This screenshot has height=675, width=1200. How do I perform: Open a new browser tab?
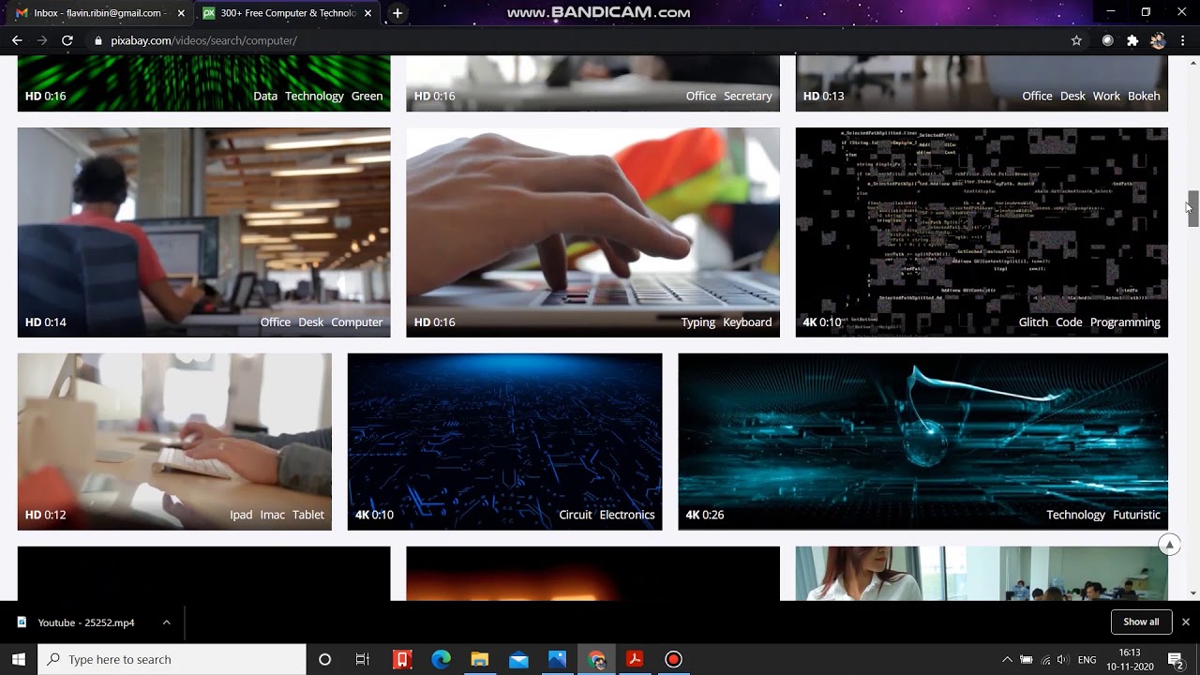[397, 13]
